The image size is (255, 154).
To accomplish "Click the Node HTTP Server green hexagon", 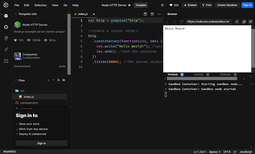I will click(18, 25).
